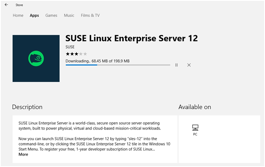Click the Store window title
265x167 pixels.
[x=19, y=5]
